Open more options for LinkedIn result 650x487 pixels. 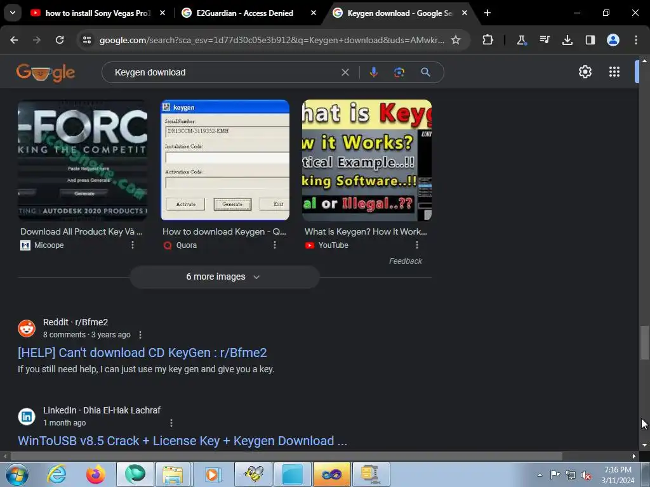pos(171,423)
